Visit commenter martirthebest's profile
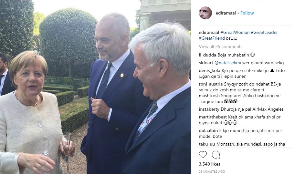Screen dimensions: 294x174 213,117
